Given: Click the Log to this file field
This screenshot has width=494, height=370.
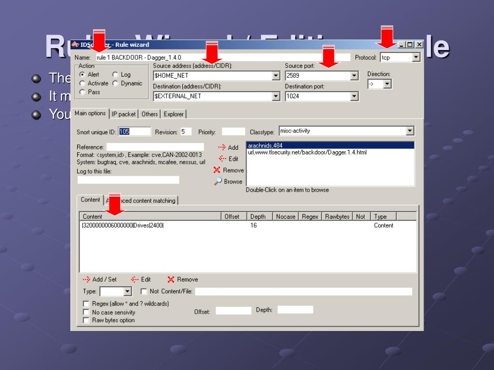Looking at the screenshot, I should [x=128, y=180].
